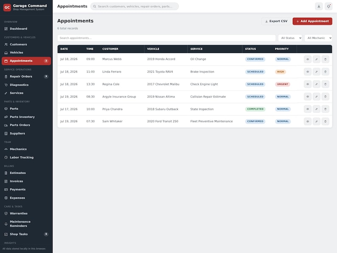Open Shop Tasks page
337x253 pixels.
pos(26,234)
